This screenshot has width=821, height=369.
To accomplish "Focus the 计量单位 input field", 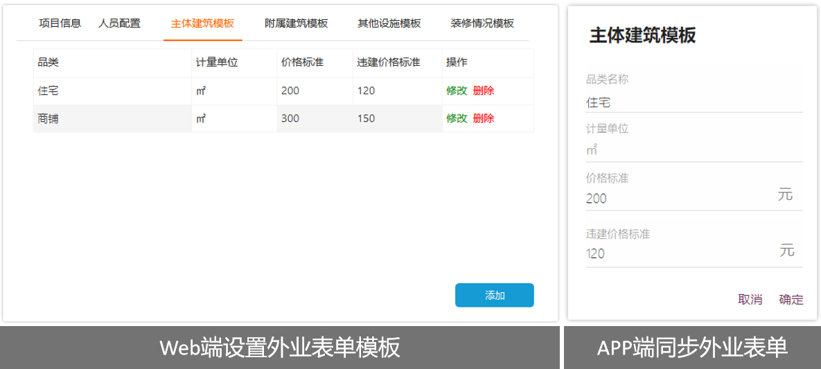I will pos(693,150).
